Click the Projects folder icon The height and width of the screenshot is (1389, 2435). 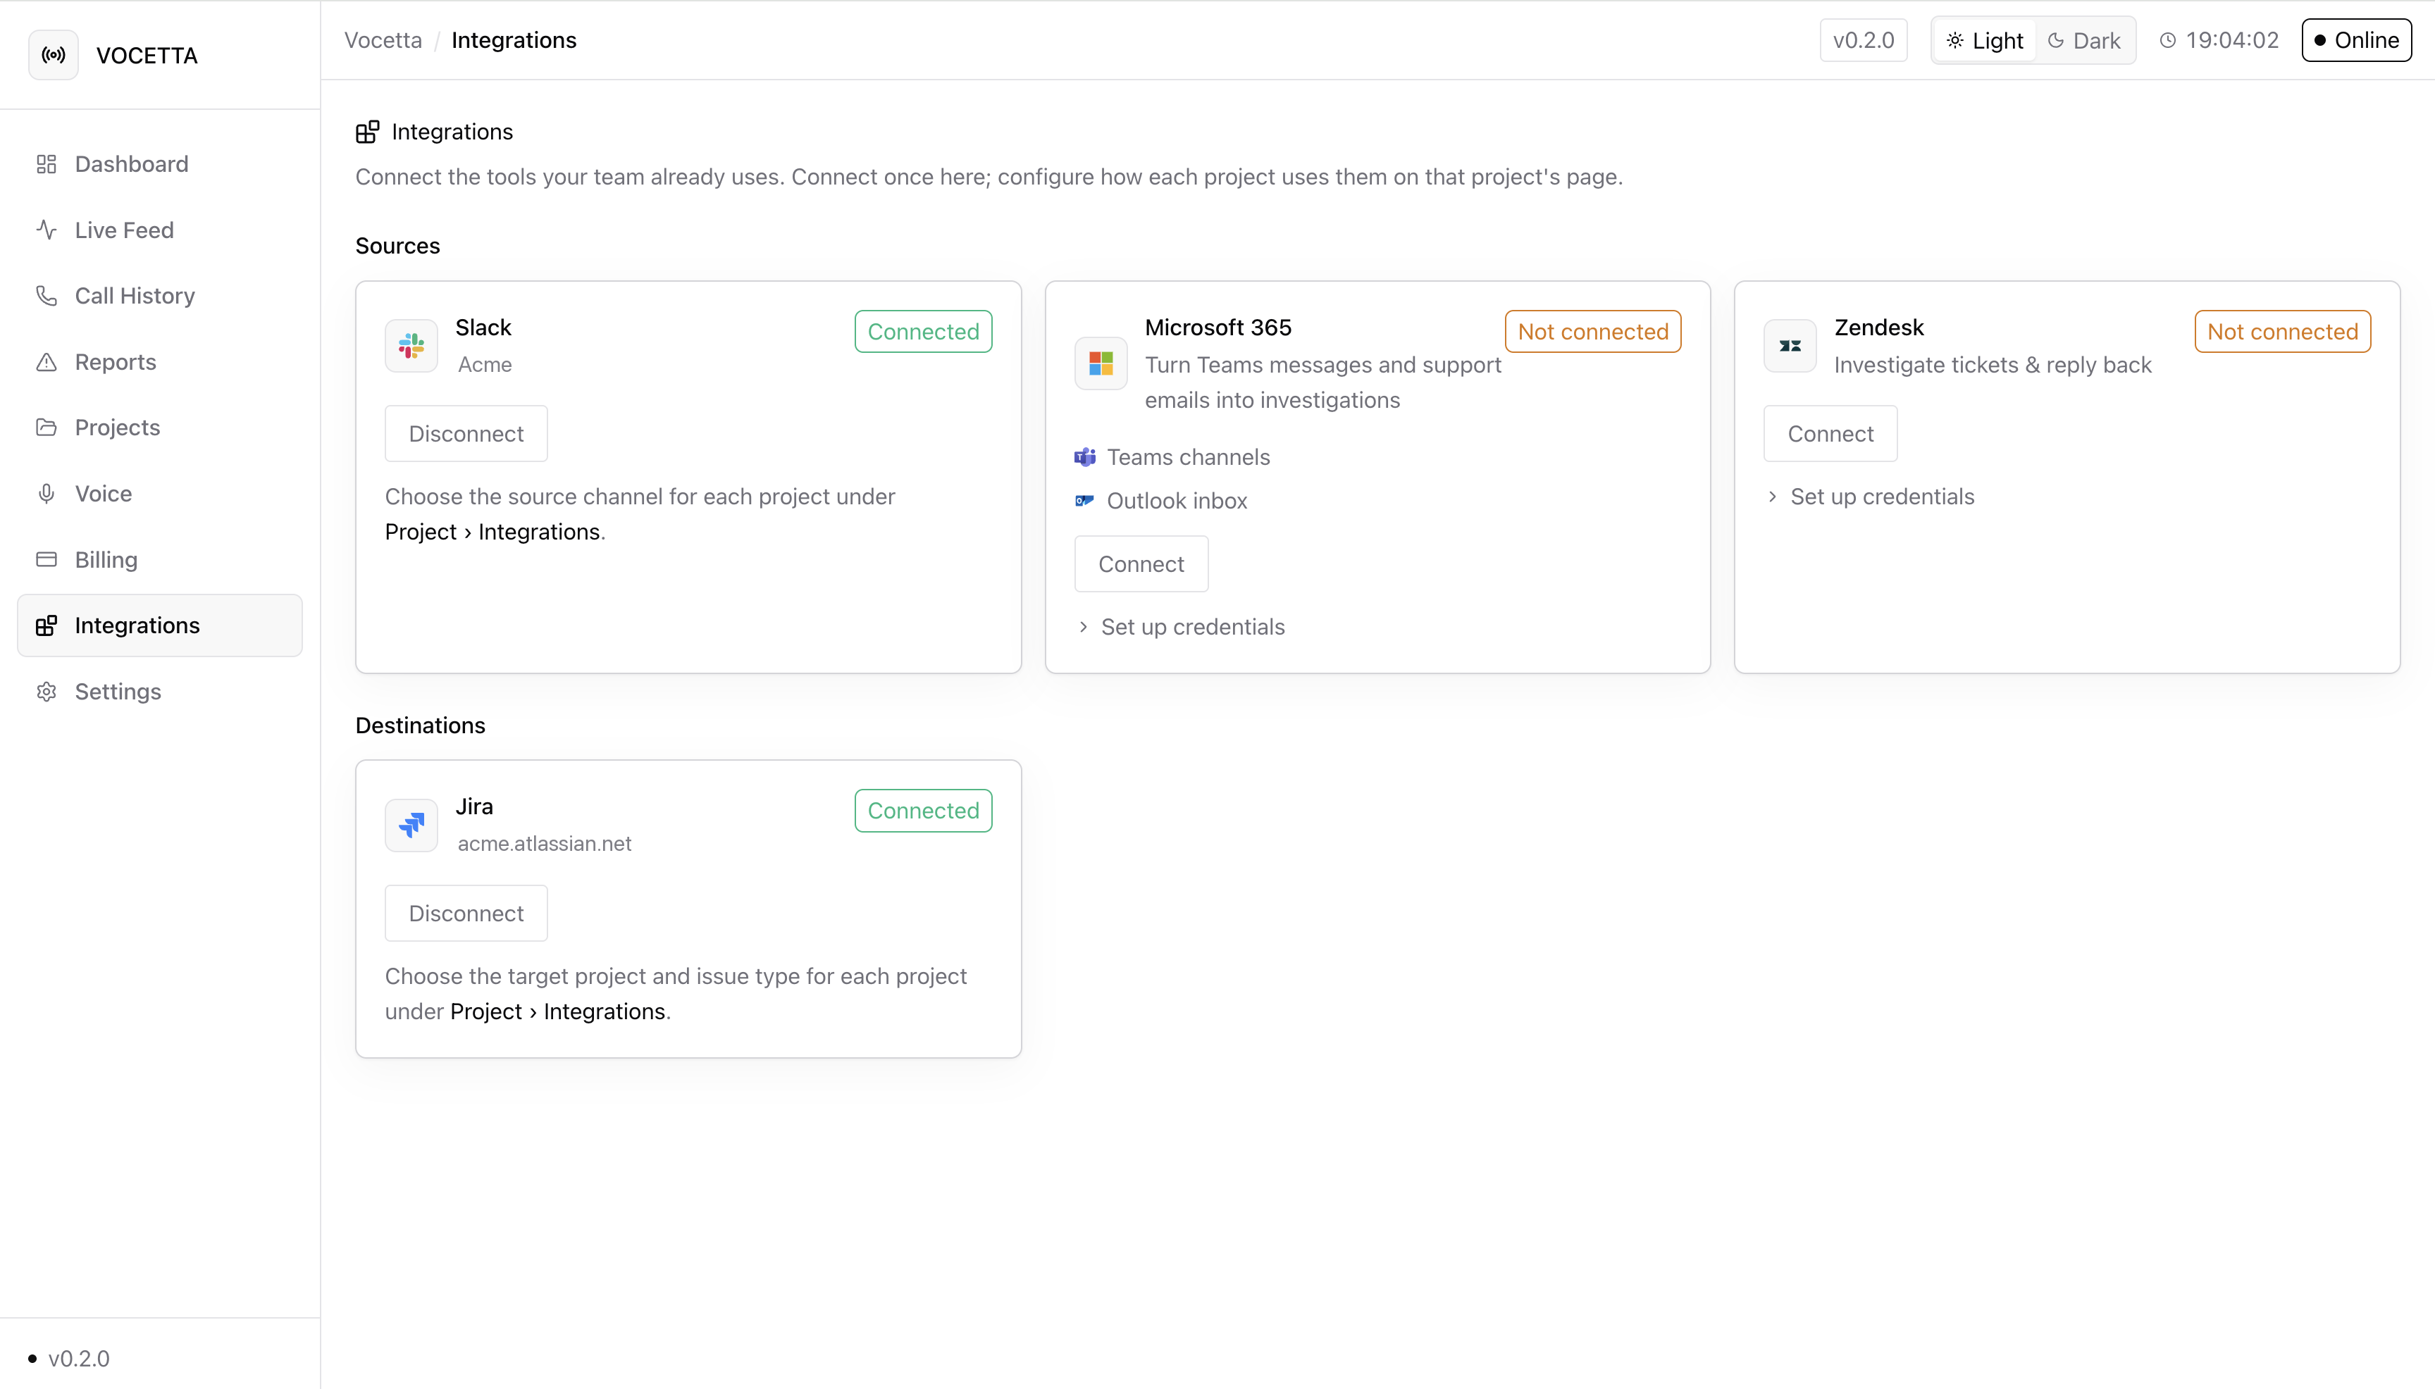[46, 428]
